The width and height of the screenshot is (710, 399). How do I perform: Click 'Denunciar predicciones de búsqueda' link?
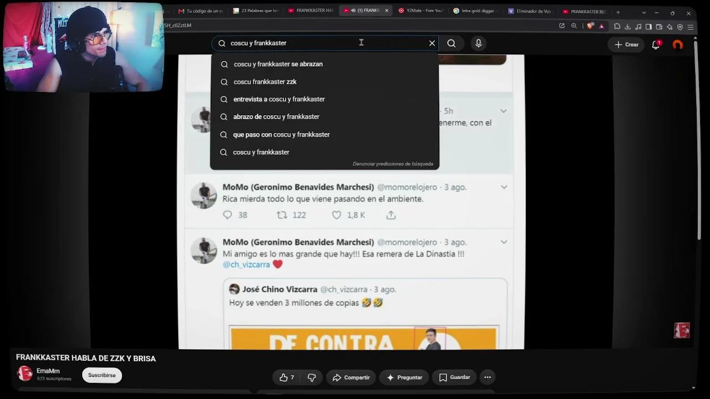click(393, 164)
